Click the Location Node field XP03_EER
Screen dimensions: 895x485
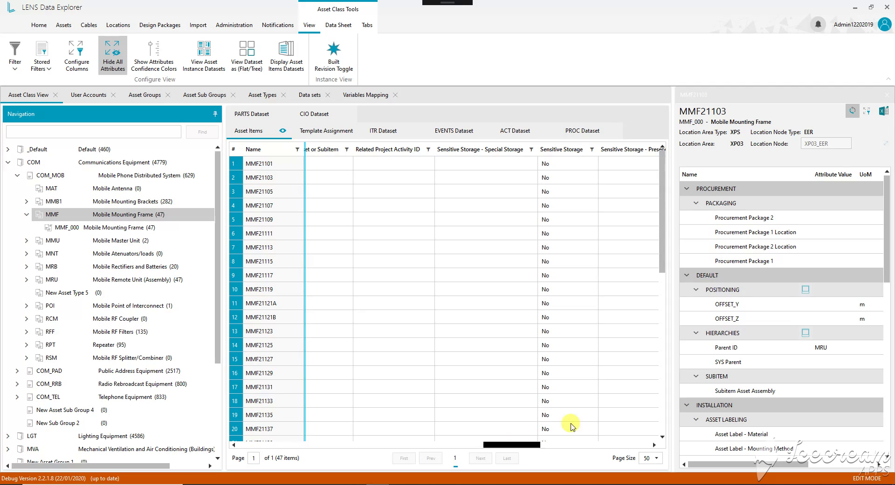(826, 143)
